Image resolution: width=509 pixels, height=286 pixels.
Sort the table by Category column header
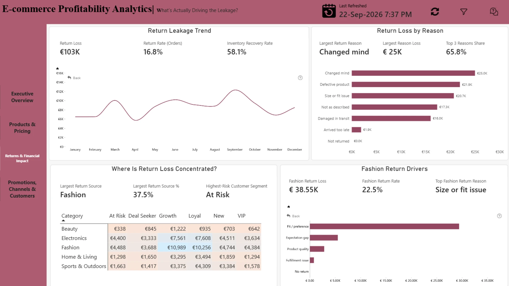[72, 216]
